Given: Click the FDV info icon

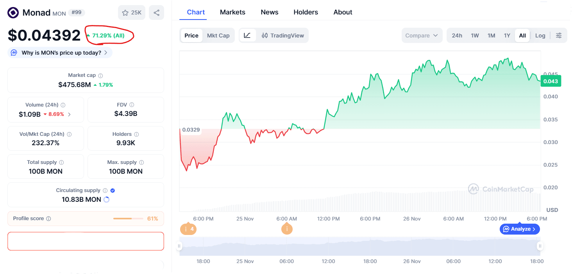Looking at the screenshot, I should [x=132, y=105].
